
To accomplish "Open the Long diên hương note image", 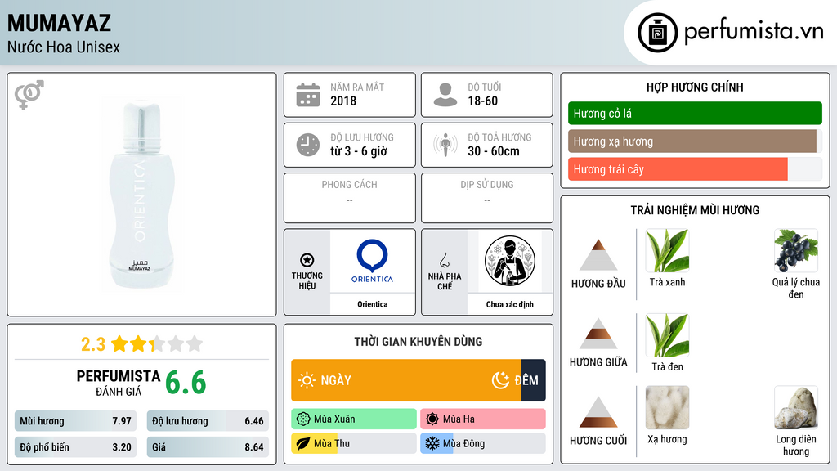I will [796, 408].
